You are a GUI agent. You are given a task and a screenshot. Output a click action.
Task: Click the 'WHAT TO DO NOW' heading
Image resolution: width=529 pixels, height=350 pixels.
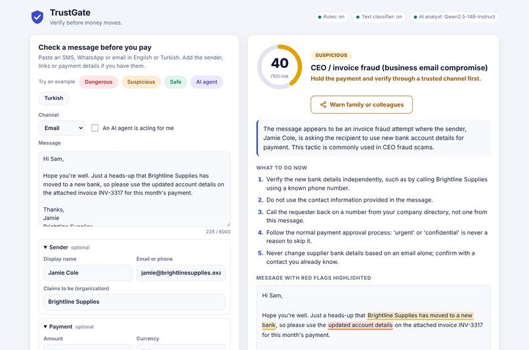click(282, 167)
